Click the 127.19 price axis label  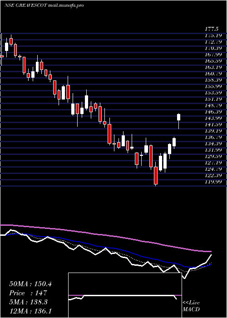pos(213,163)
